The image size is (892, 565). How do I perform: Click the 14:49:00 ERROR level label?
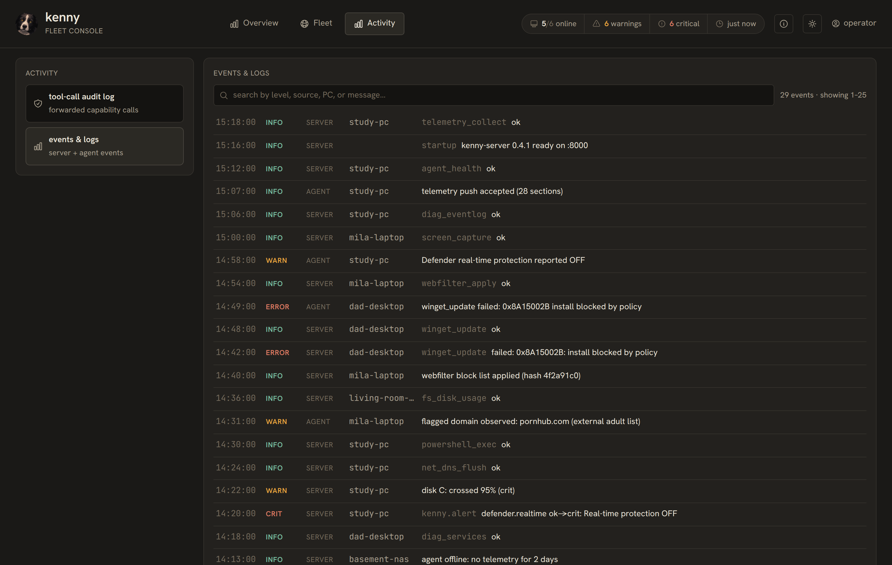click(x=277, y=307)
